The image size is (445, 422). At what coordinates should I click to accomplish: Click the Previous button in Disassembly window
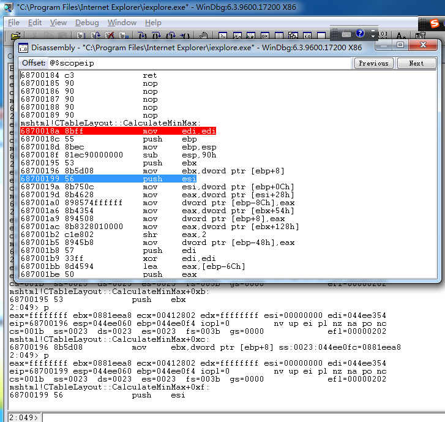click(373, 63)
